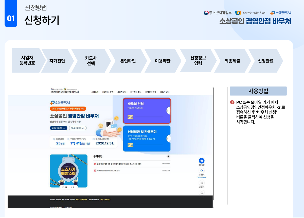Click the 공고문 다운로드 button
This screenshot has height=218, width=304.
(x=59, y=128)
